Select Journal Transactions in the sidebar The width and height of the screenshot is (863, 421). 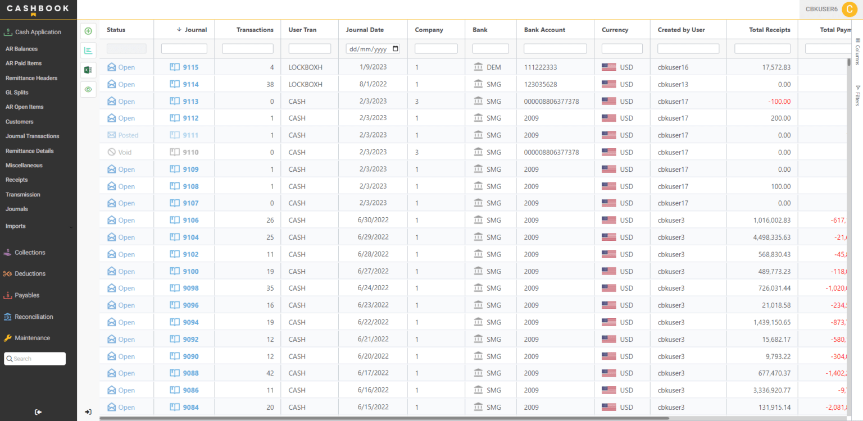coord(33,136)
